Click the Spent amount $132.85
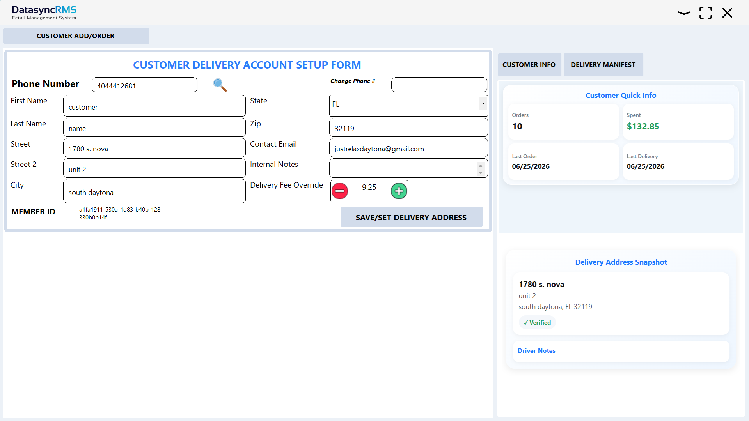The image size is (749, 421). (x=643, y=127)
